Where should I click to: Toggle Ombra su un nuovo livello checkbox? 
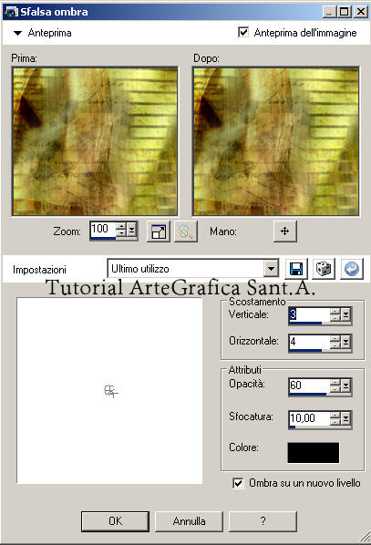pyautogui.click(x=238, y=483)
